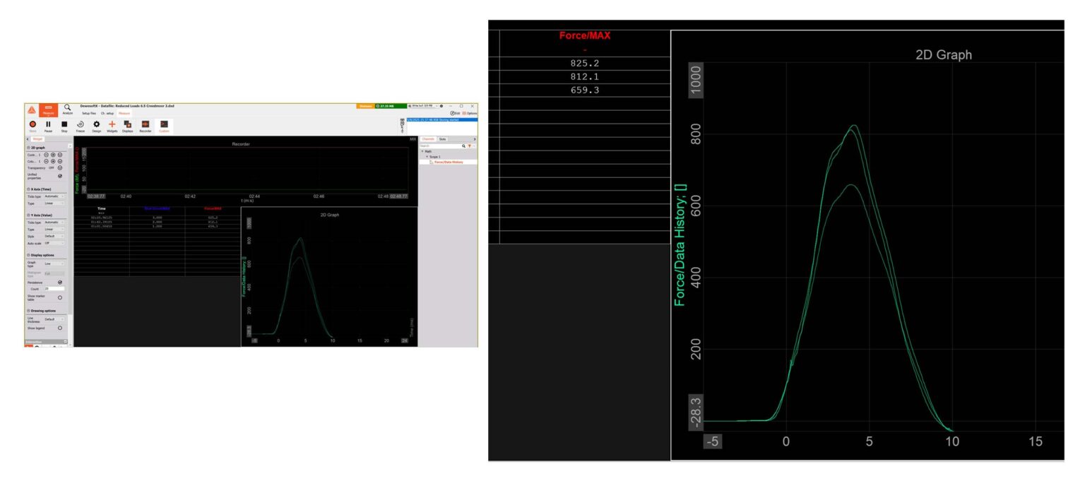This screenshot has width=1085, height=498.
Task: Switch to the Ch. setup tab
Action: click(107, 113)
